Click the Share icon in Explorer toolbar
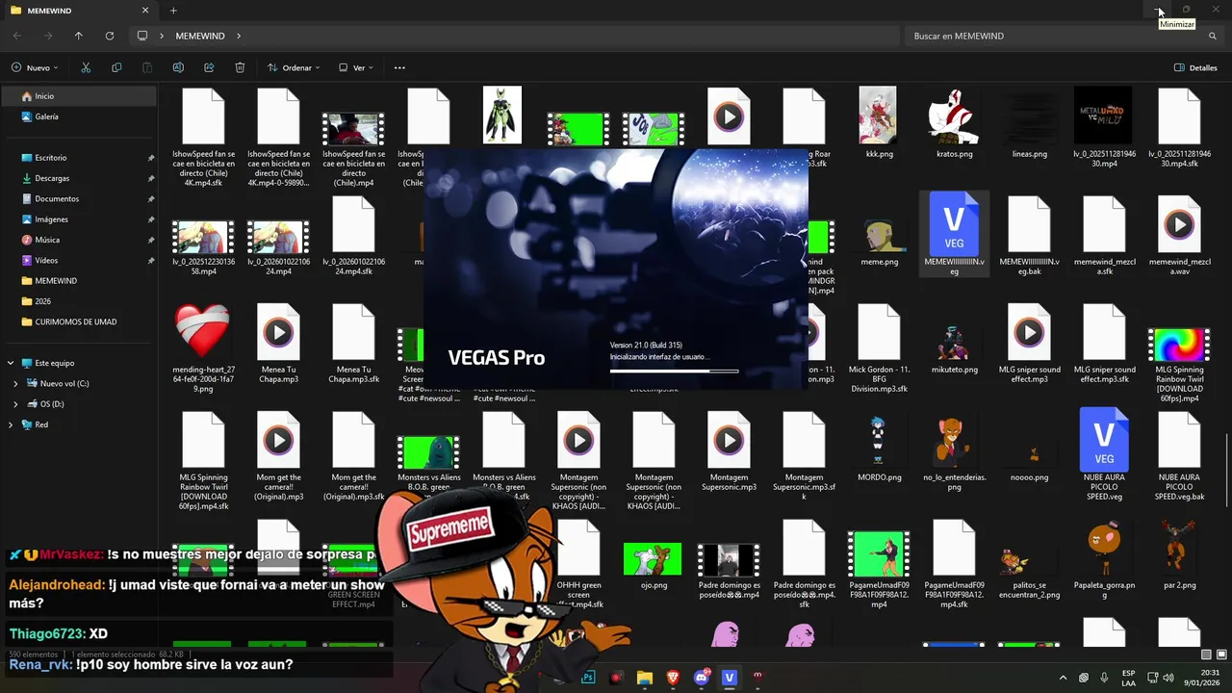 coord(209,67)
